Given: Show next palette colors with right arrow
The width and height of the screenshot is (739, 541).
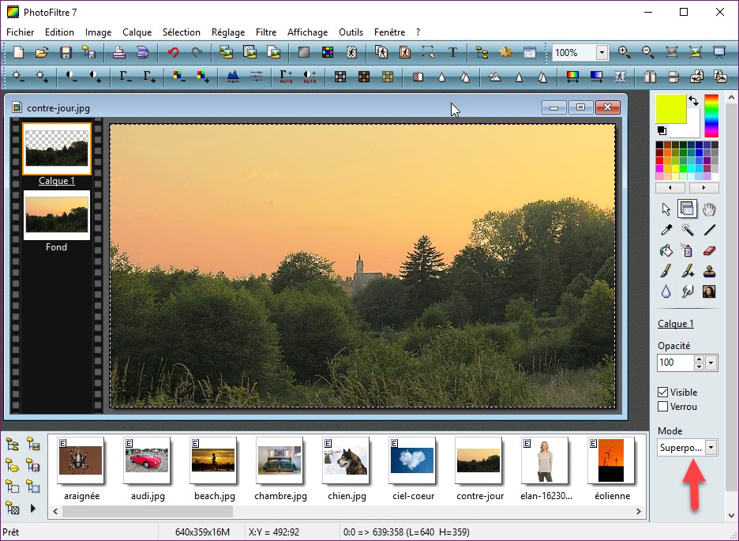Looking at the screenshot, I should [703, 188].
